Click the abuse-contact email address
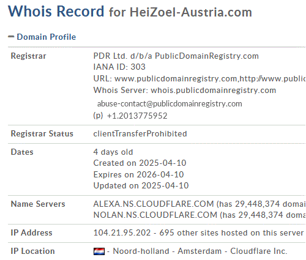 pos(170,104)
